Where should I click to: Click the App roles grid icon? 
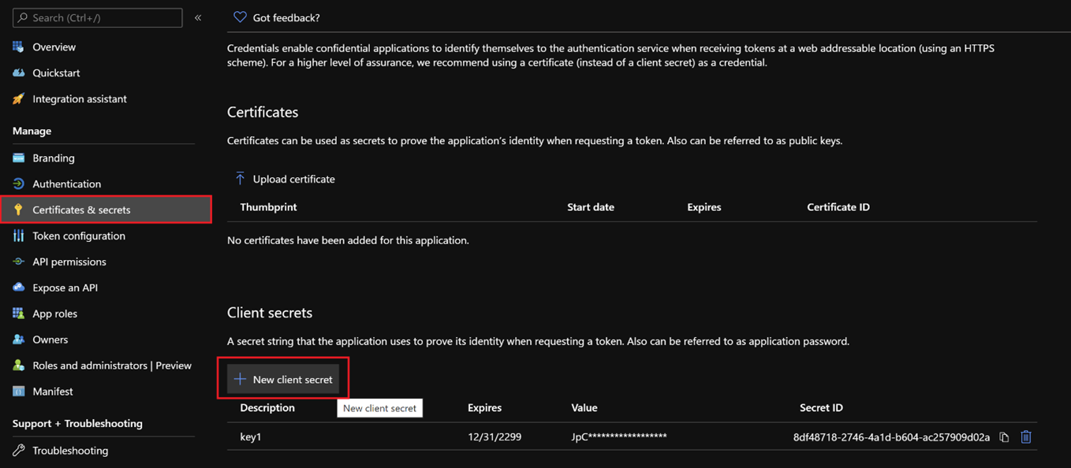tap(19, 314)
